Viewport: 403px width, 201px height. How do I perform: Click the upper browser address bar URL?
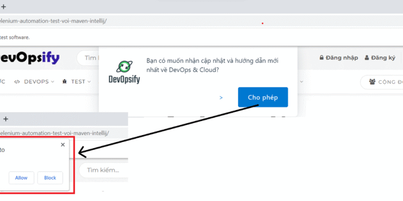click(53, 21)
